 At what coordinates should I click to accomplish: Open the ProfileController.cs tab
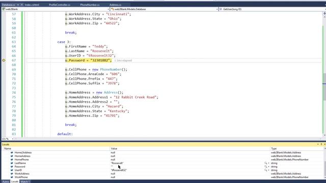(x=60, y=5)
